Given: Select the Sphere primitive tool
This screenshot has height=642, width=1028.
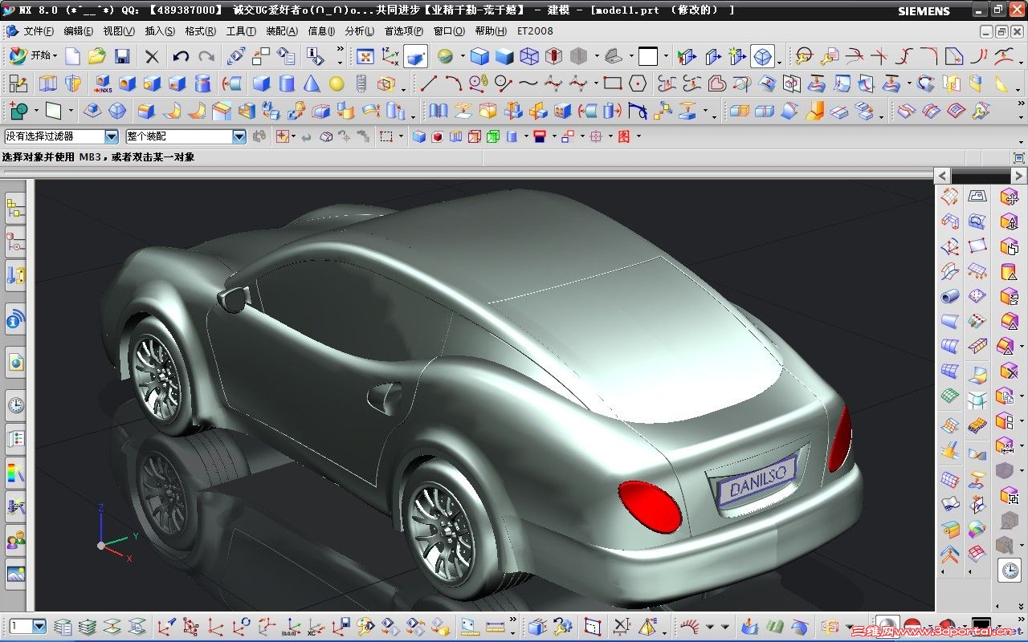Looking at the screenshot, I should (337, 83).
